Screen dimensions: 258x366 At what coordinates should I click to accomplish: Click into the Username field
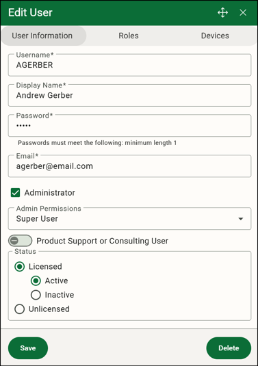(129, 65)
